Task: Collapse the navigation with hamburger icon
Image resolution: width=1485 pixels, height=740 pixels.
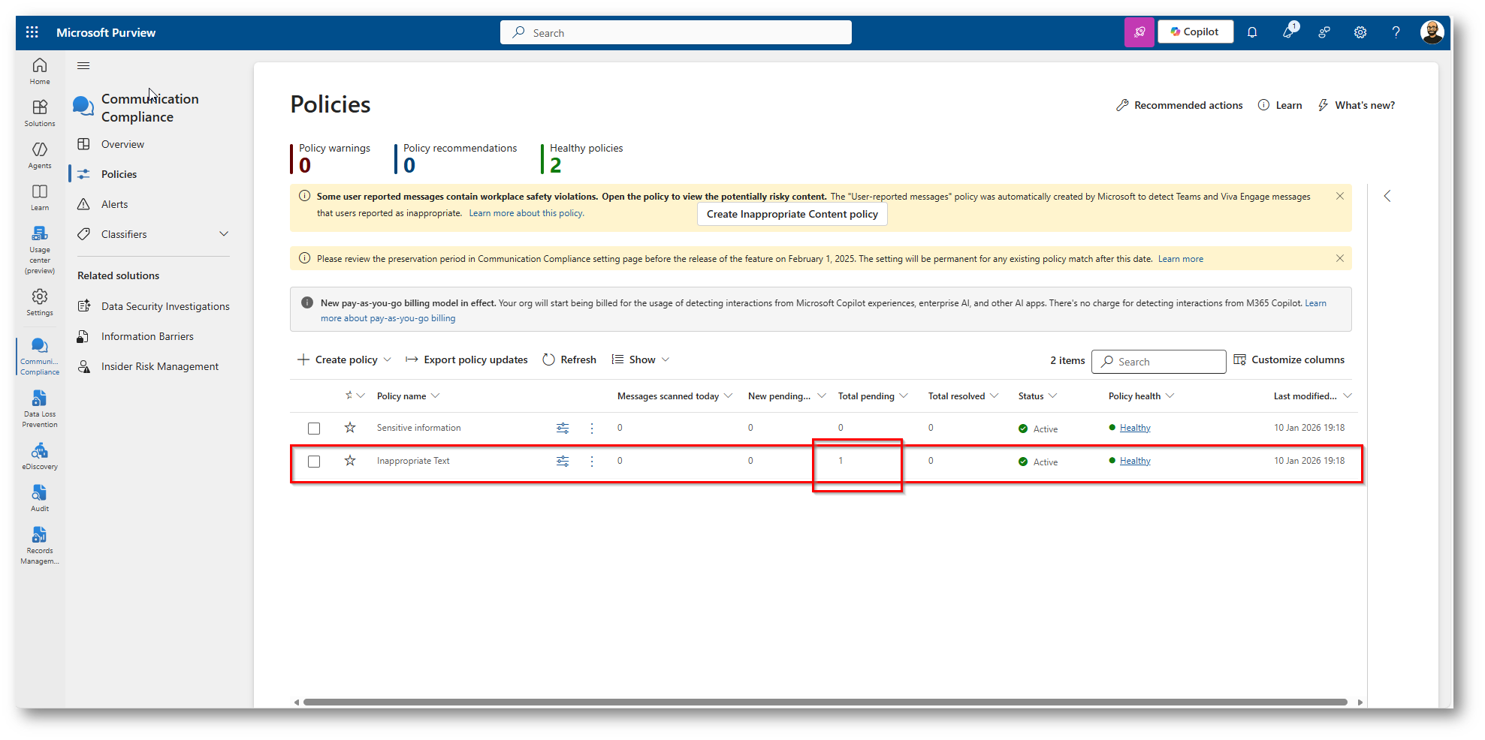Action: [83, 66]
